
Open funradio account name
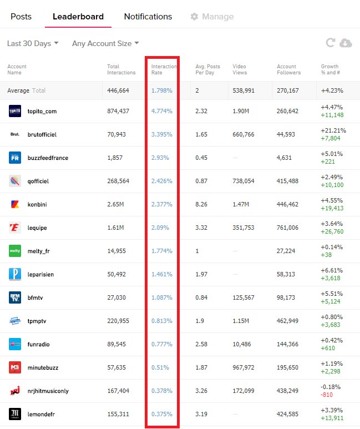(39, 344)
